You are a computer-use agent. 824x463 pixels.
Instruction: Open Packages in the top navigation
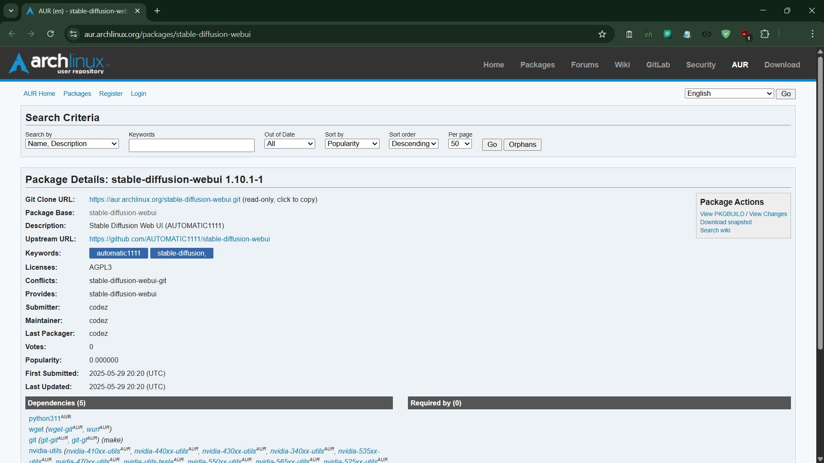pos(538,64)
